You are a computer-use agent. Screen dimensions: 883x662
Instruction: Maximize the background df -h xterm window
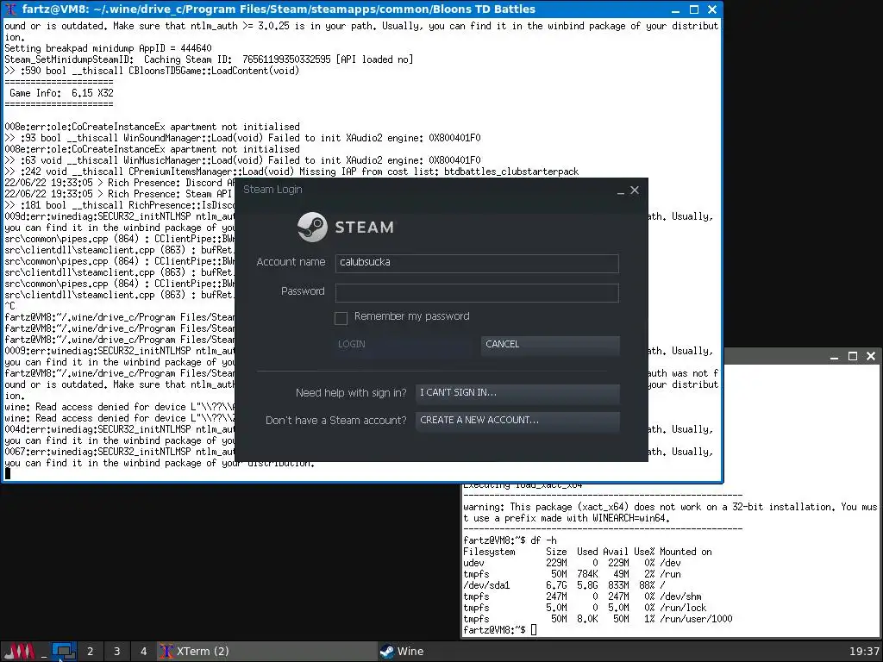pos(853,356)
